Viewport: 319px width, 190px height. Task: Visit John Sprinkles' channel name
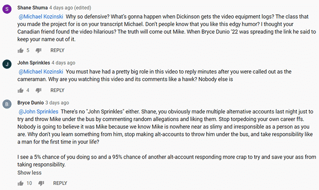pyautogui.click(x=33, y=63)
